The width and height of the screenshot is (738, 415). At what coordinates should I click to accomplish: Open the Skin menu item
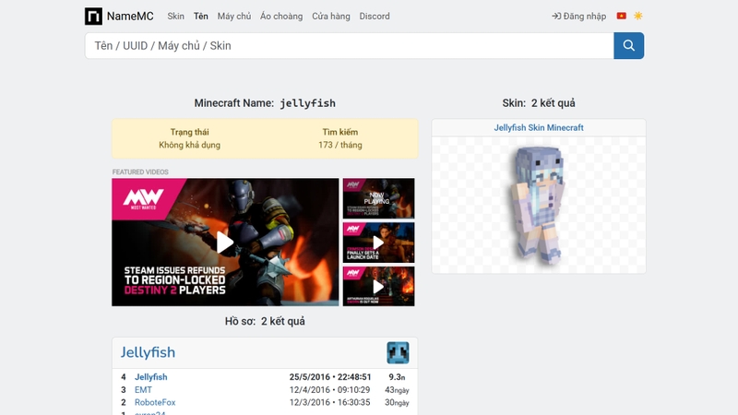[175, 16]
